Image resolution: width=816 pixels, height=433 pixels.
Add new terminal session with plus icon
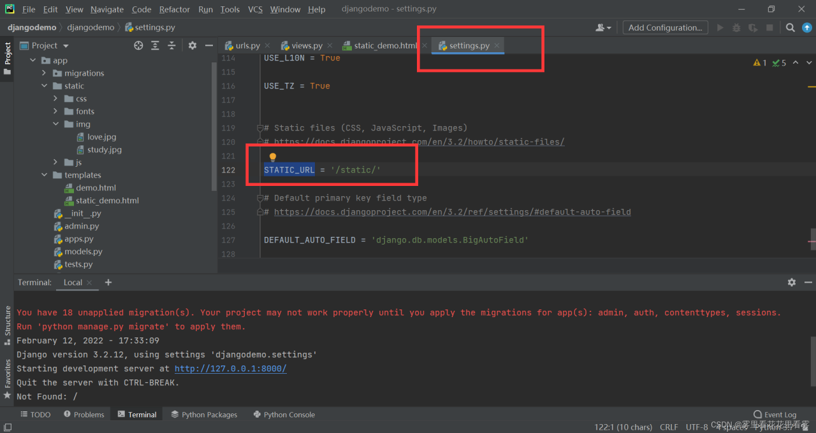coord(108,282)
